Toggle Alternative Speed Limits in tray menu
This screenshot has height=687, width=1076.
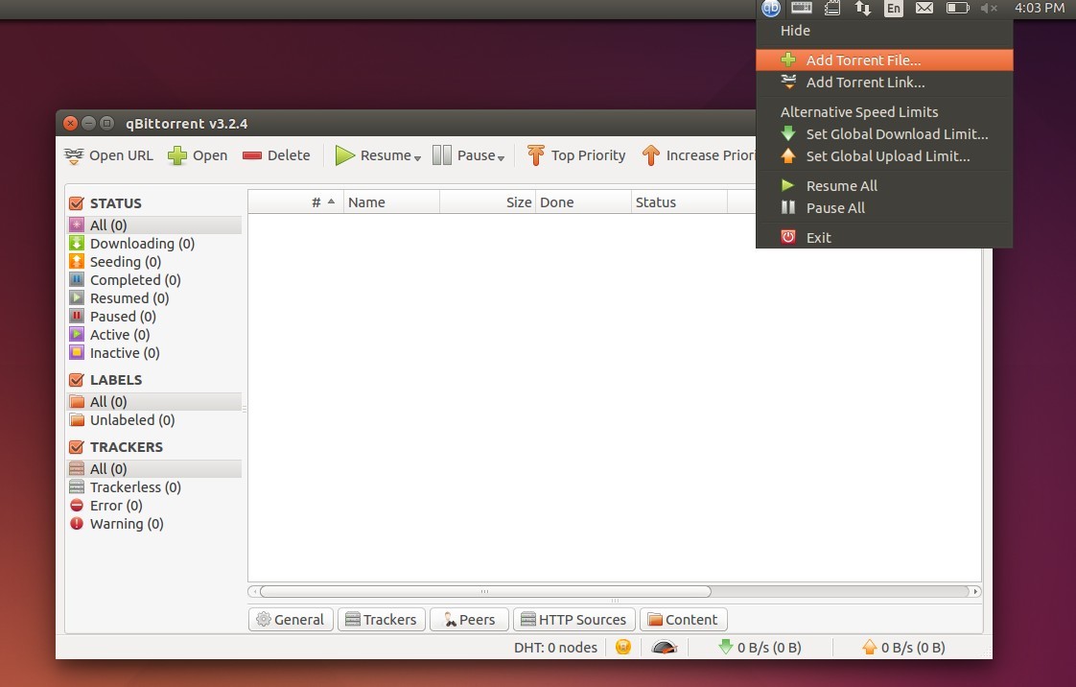pyautogui.click(x=884, y=112)
